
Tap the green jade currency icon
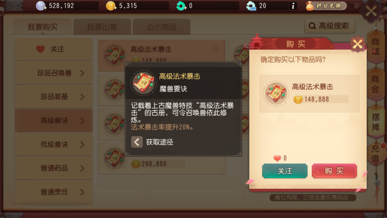[x=181, y=6]
